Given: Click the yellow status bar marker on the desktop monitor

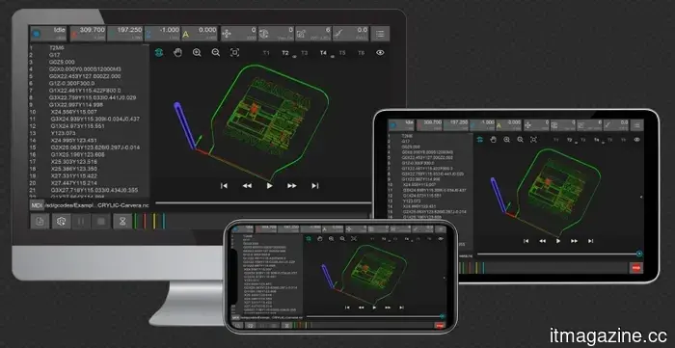Looking at the screenshot, I should coord(153,221).
